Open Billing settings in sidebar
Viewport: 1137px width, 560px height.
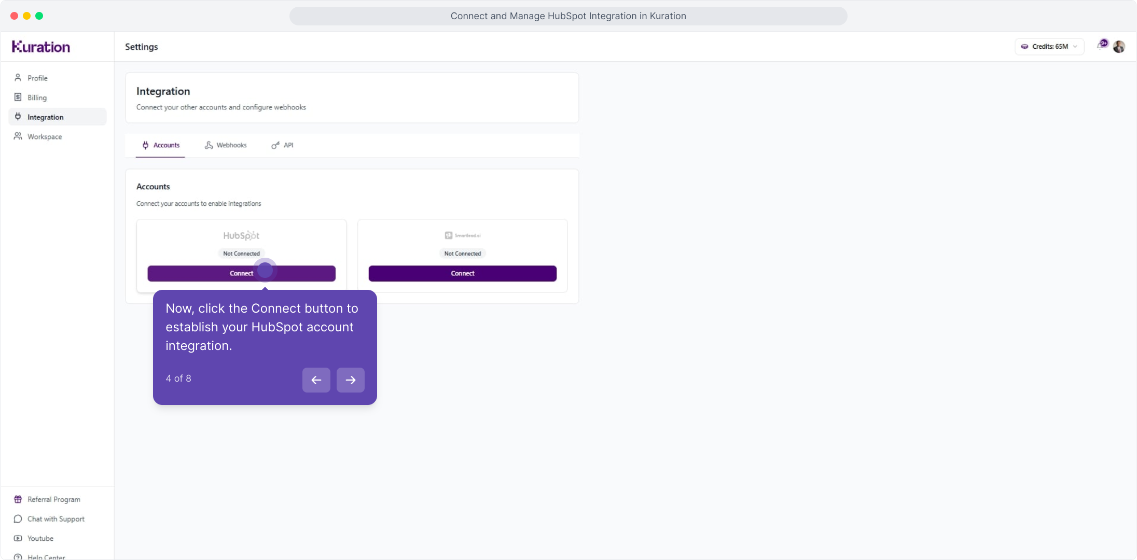(57, 97)
